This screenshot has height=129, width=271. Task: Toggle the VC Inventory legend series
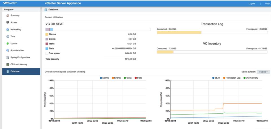click(250, 78)
